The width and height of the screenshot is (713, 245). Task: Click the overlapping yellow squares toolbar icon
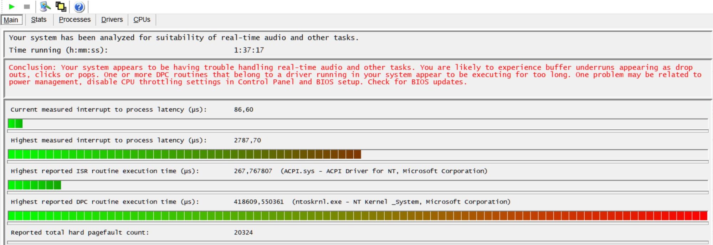click(61, 6)
